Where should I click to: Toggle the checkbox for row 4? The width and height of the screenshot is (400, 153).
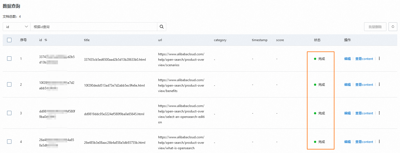coord(9,142)
